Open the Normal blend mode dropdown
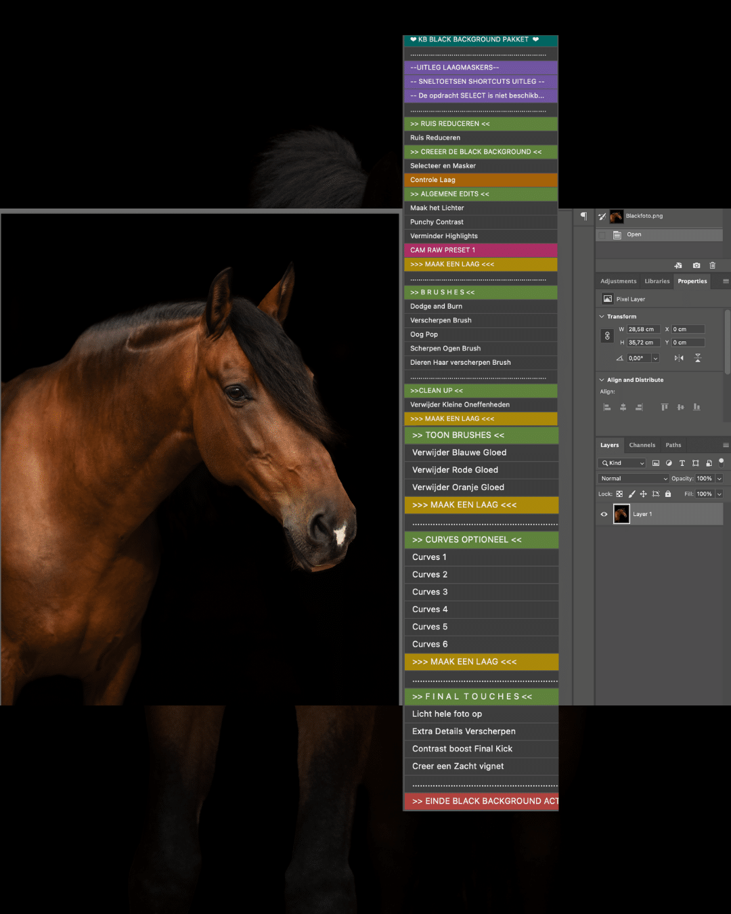This screenshot has height=914, width=731. point(634,479)
